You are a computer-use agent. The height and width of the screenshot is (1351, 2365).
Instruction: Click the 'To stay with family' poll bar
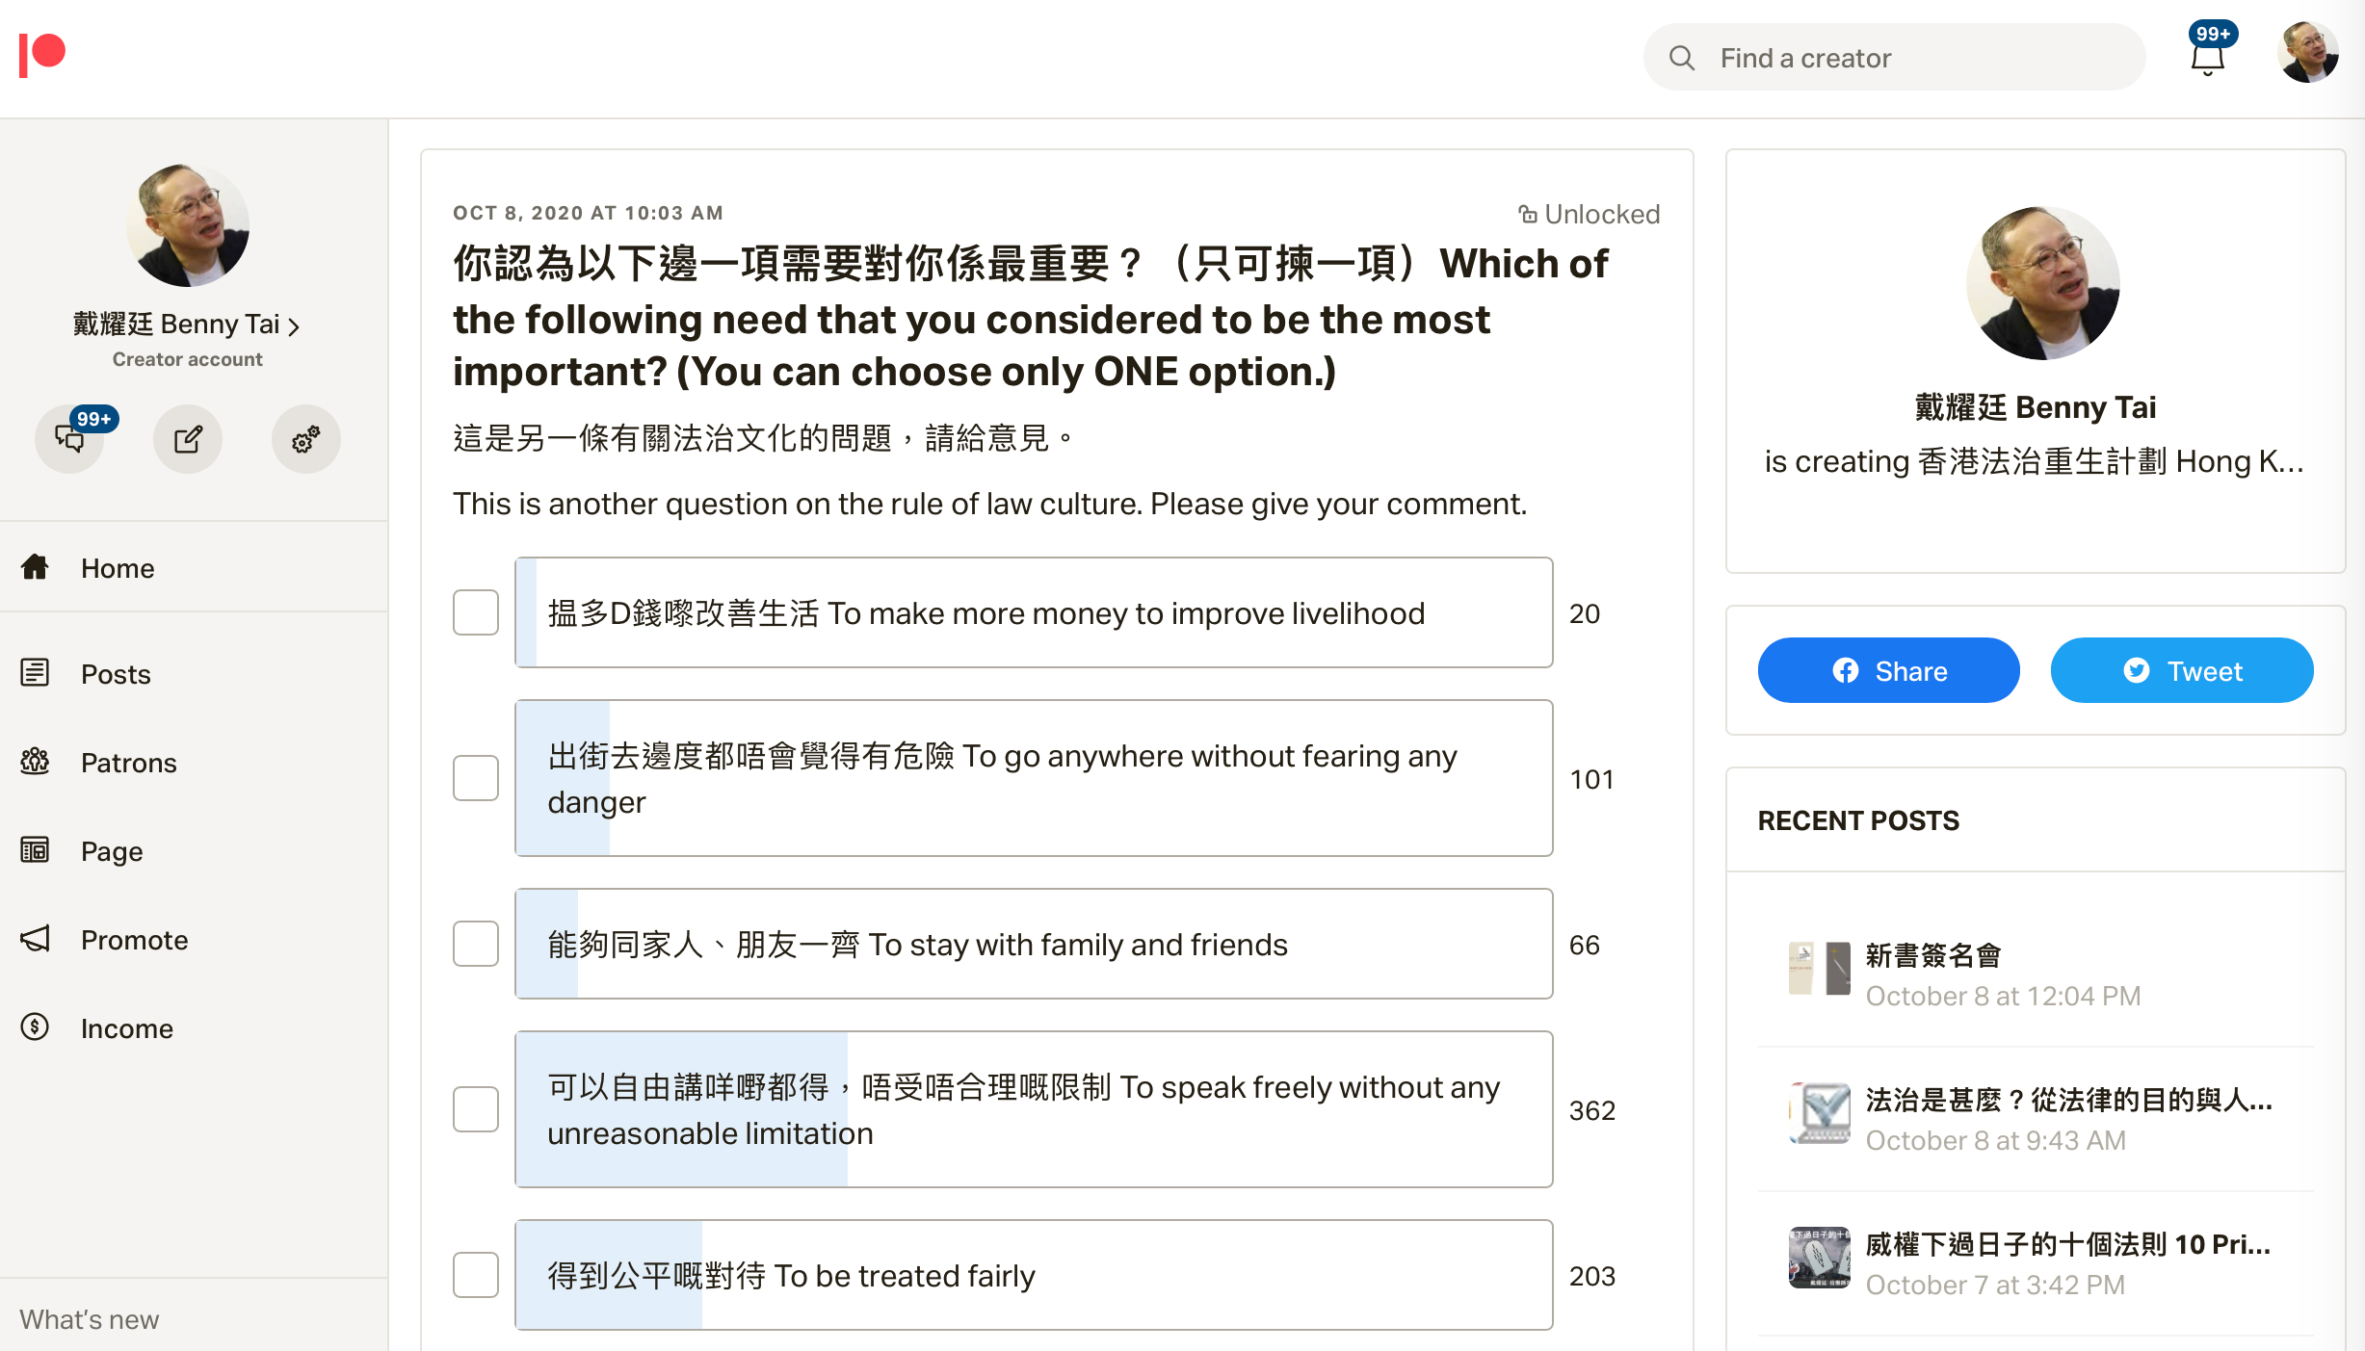1033,944
